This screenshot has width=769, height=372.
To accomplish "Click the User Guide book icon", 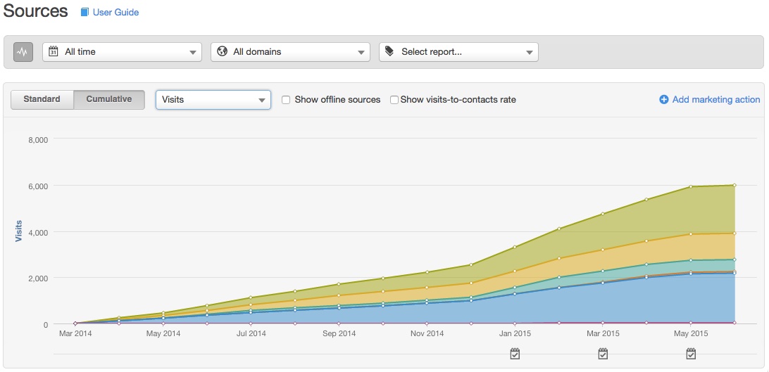I will (85, 13).
